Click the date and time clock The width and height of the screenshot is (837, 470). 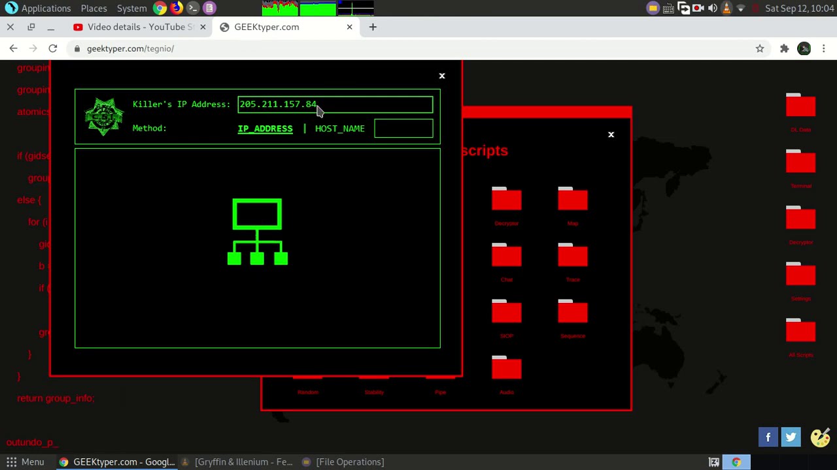[x=799, y=8]
